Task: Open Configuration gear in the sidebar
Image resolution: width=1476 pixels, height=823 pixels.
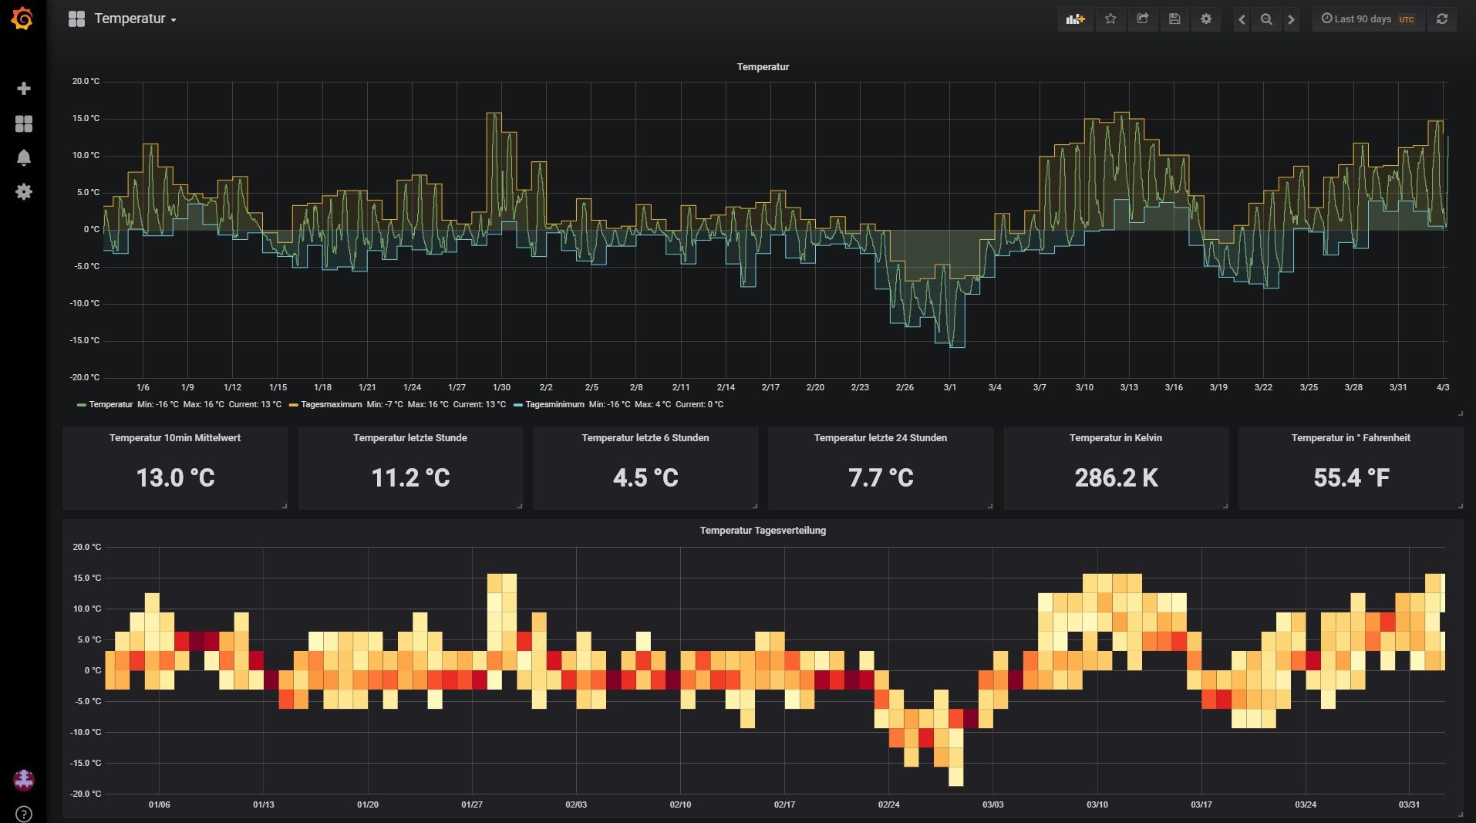Action: (24, 191)
